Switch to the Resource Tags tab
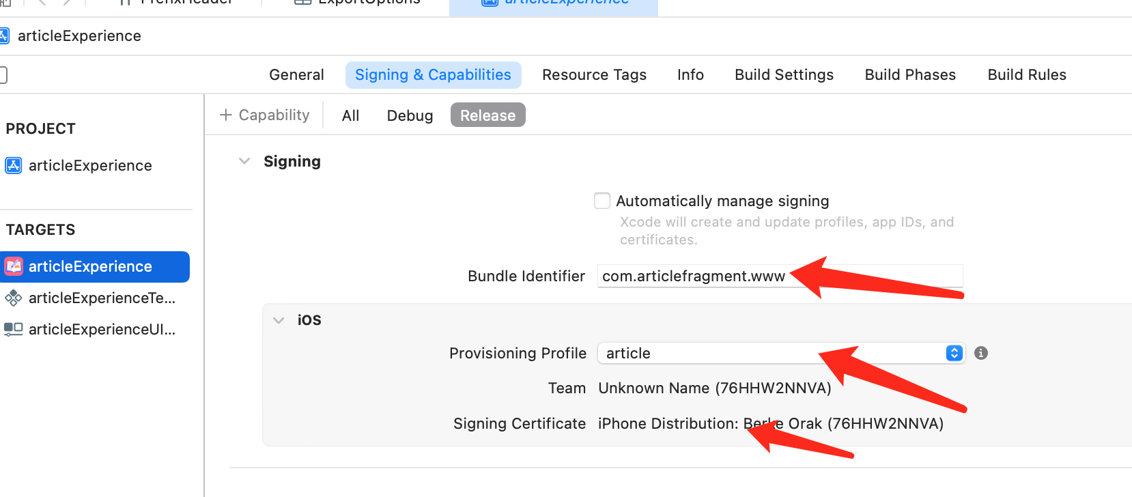The width and height of the screenshot is (1132, 497). point(594,75)
